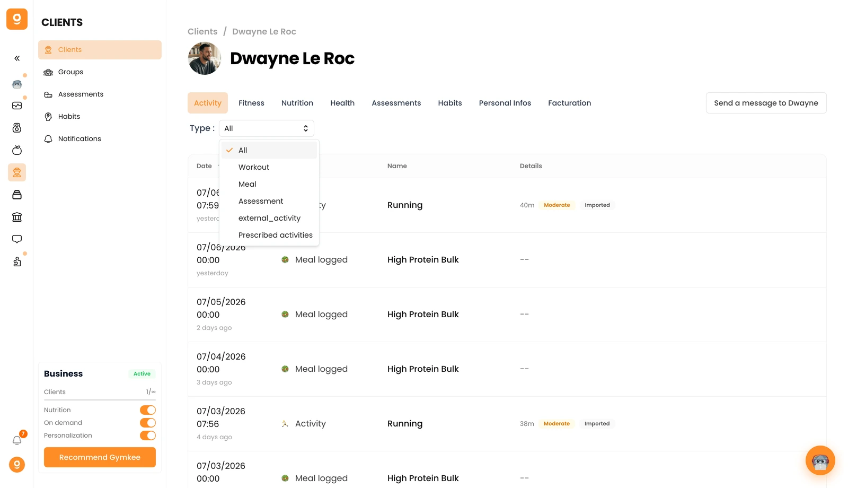Open the activity monitor rail icon

(17, 106)
